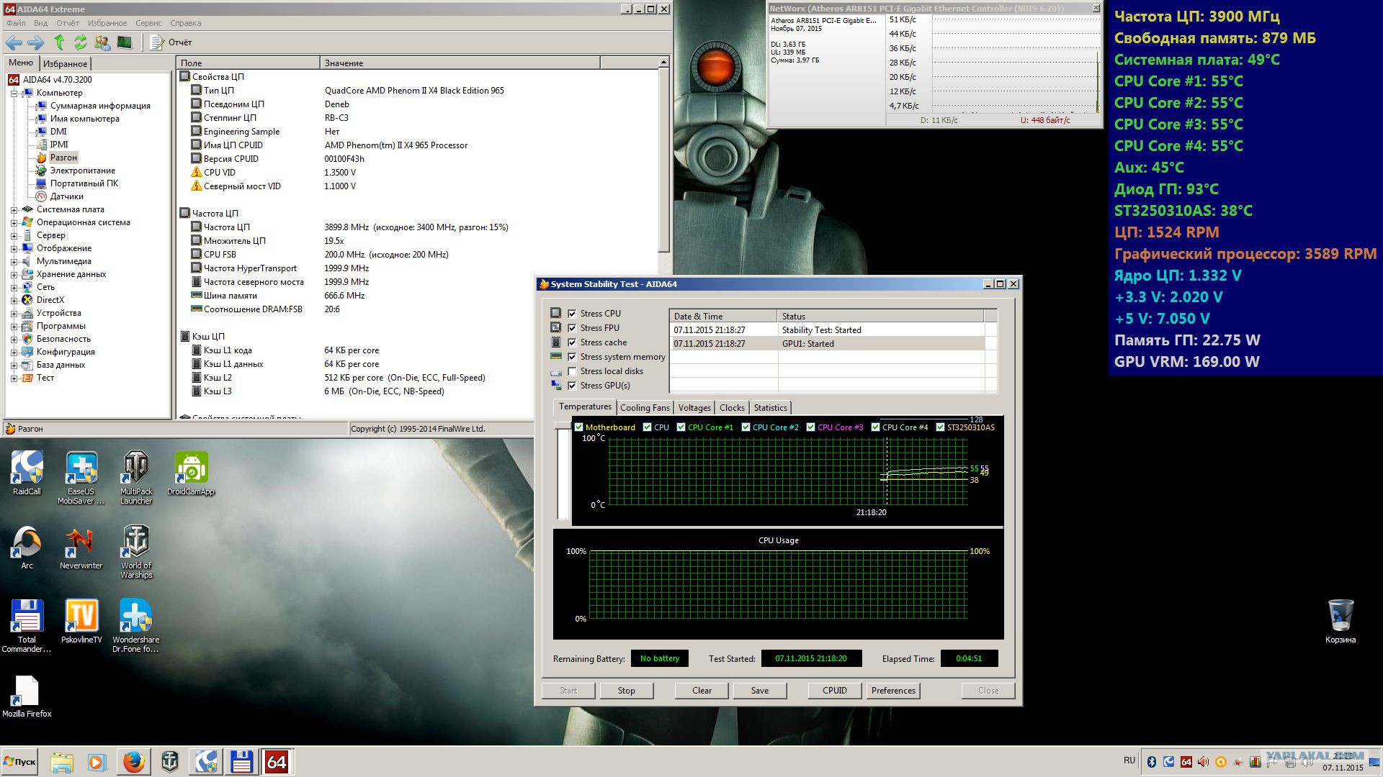The width and height of the screenshot is (1383, 777).
Task: Toggle the Stress FPU checkbox
Action: (x=572, y=328)
